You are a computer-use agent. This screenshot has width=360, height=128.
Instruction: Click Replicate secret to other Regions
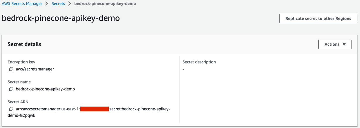pos(318,18)
